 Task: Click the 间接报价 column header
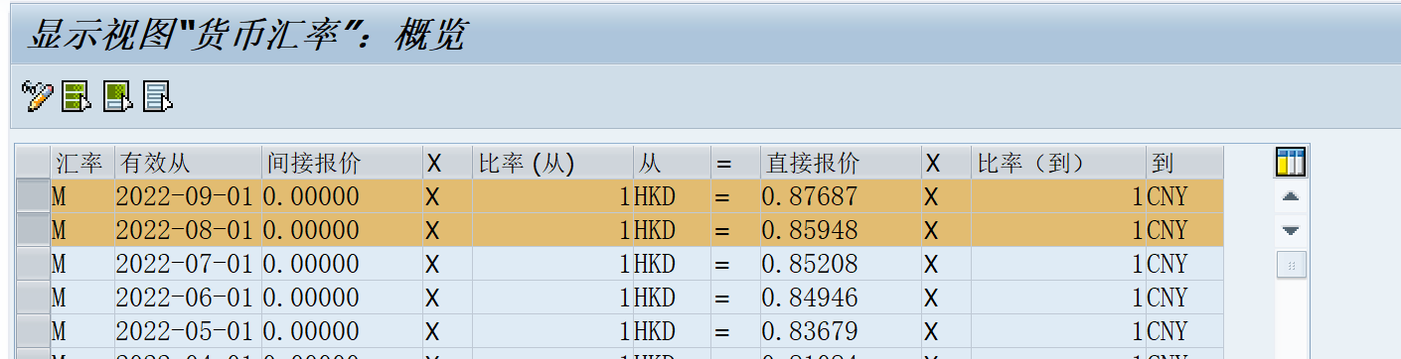342,163
